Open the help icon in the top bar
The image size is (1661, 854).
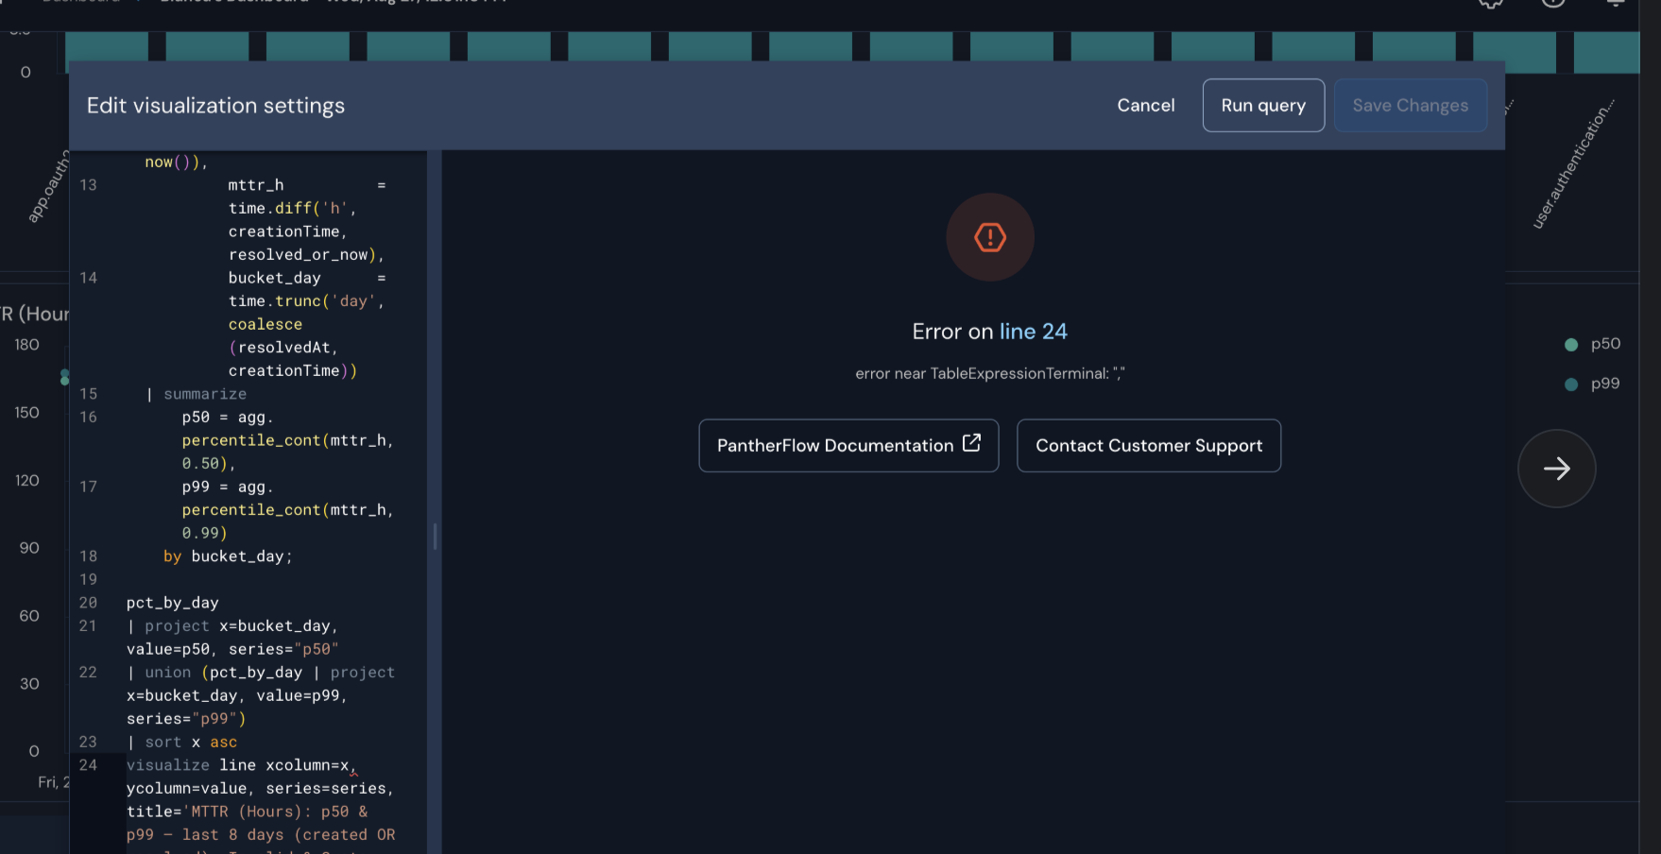tap(1554, 4)
